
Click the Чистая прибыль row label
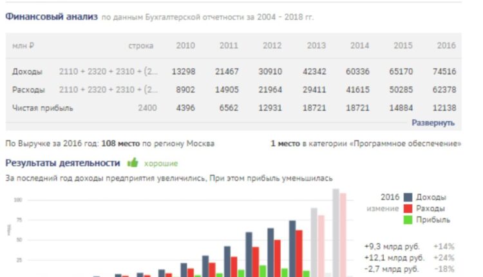[x=43, y=108]
